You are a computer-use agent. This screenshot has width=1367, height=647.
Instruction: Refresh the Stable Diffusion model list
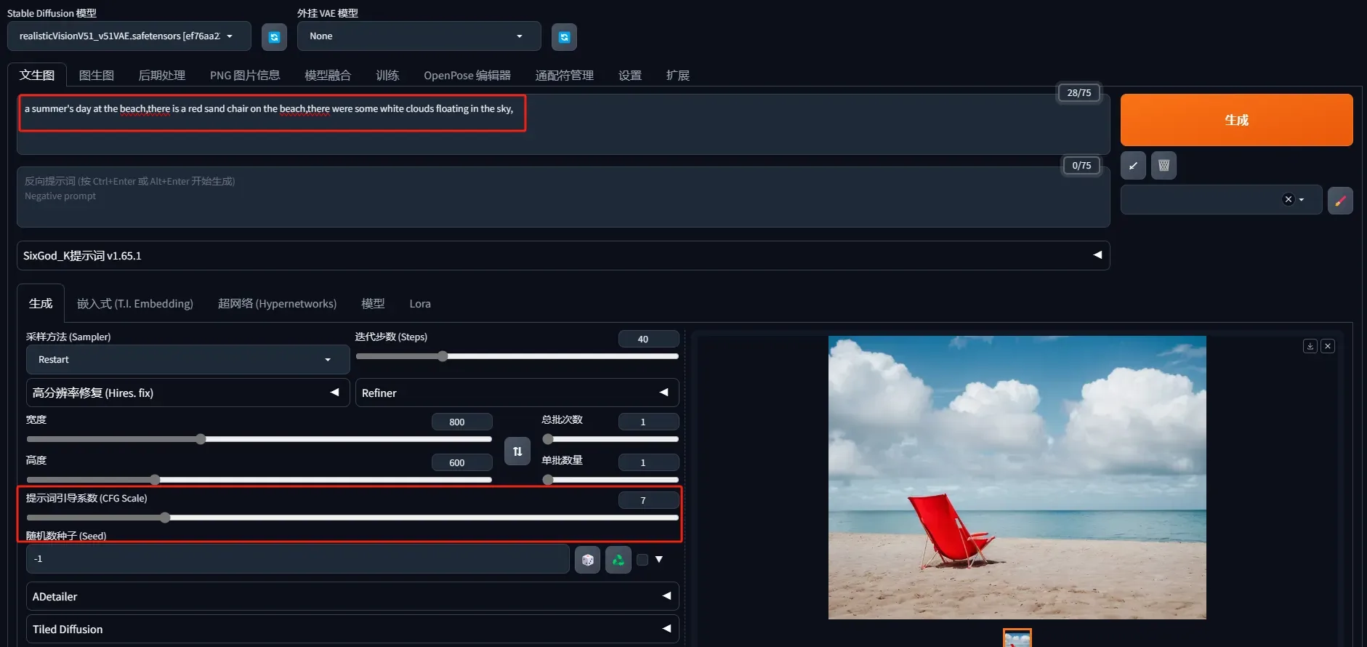[274, 37]
